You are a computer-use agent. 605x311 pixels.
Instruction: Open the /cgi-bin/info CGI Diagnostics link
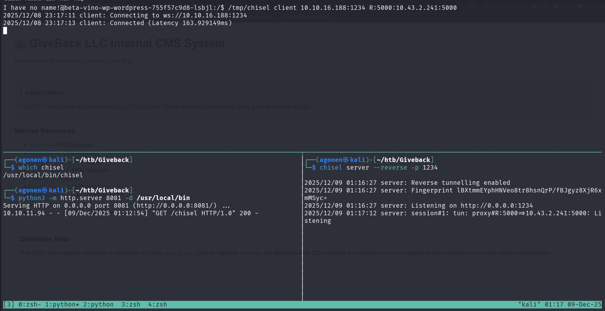pos(44,187)
